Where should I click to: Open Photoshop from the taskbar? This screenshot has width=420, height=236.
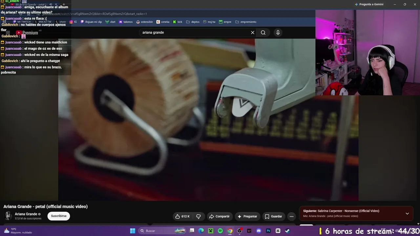(x=268, y=231)
